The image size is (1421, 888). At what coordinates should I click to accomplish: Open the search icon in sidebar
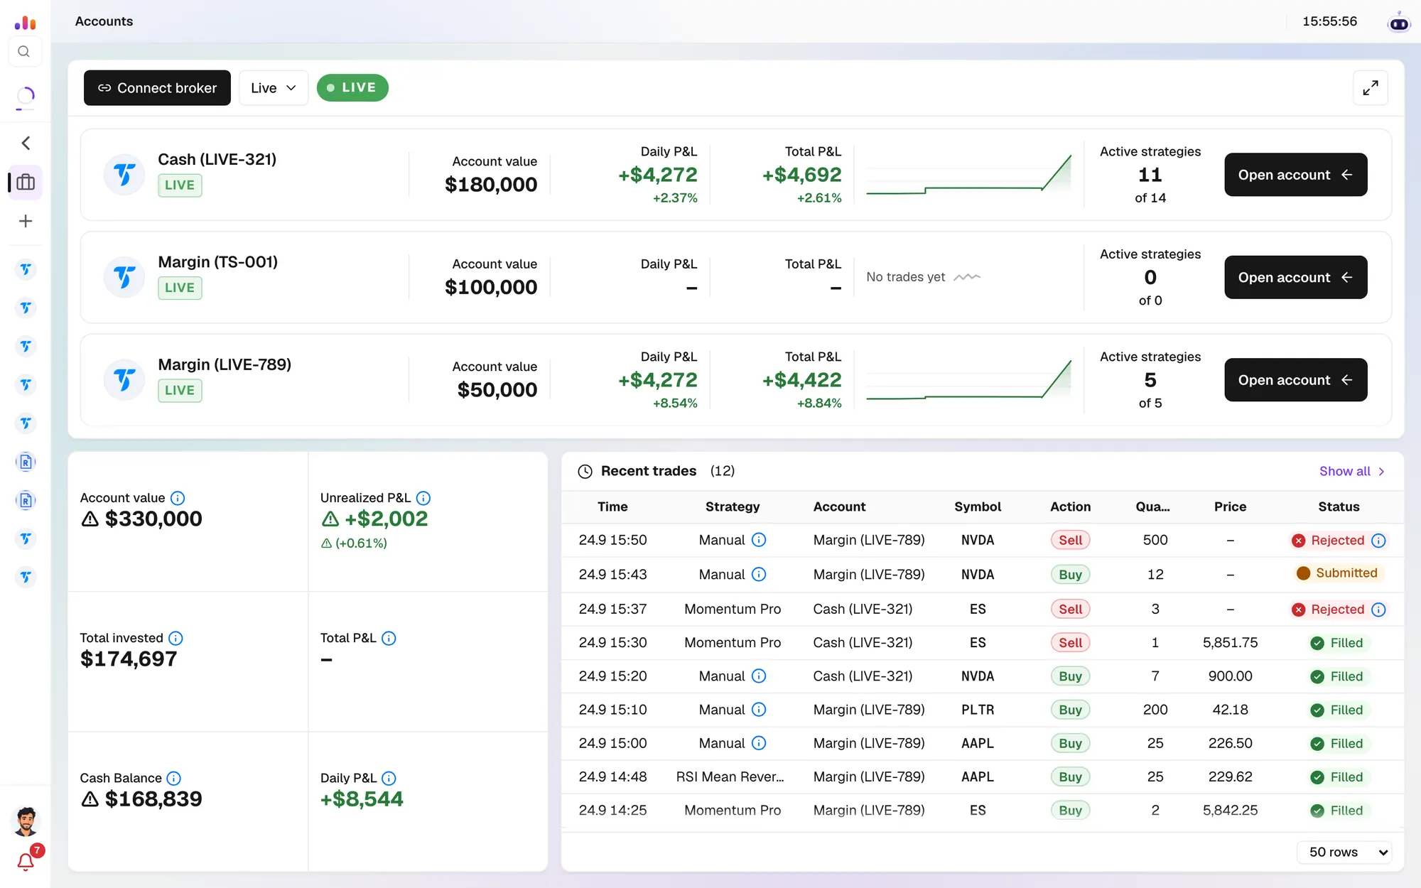pyautogui.click(x=24, y=52)
